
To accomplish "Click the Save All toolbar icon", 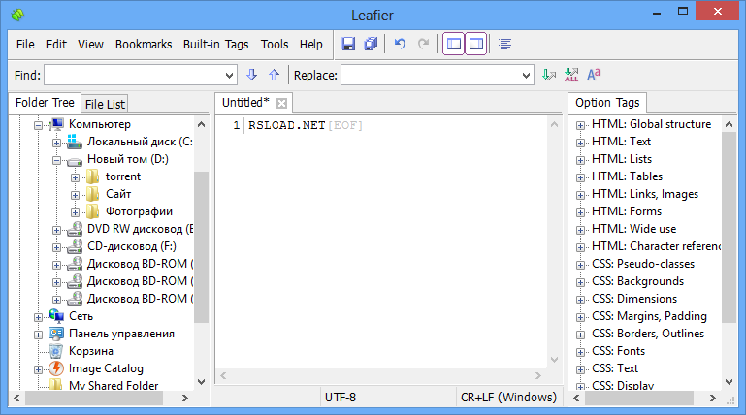I will click(371, 45).
